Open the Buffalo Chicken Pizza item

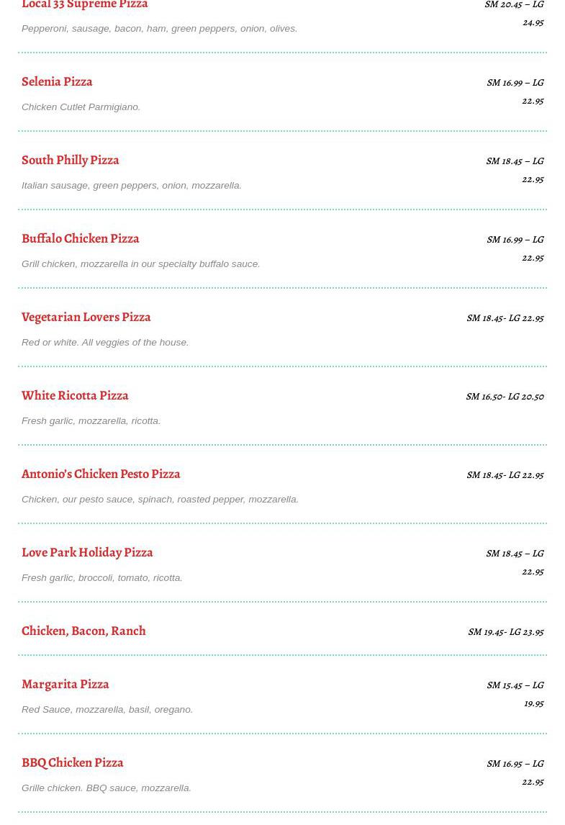(80, 238)
